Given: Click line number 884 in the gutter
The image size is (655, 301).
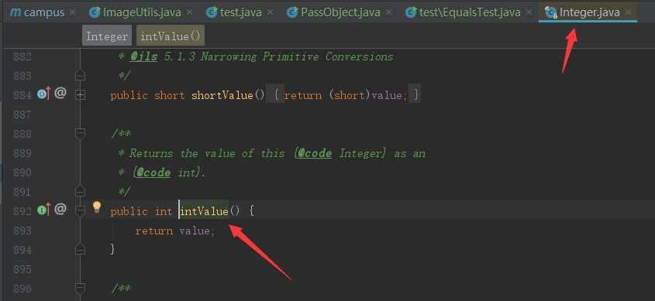Looking at the screenshot, I should [22, 95].
